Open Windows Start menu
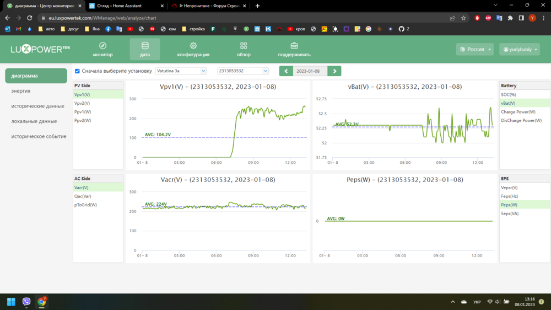 (x=11, y=302)
